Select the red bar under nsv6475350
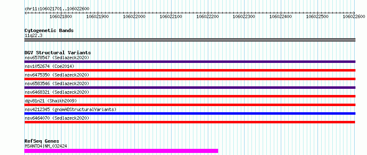This screenshot has width=367, height=155. coord(190,79)
